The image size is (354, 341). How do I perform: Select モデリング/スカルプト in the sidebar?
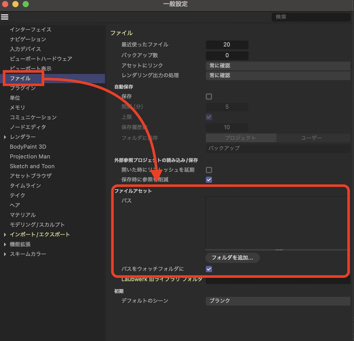[37, 225]
